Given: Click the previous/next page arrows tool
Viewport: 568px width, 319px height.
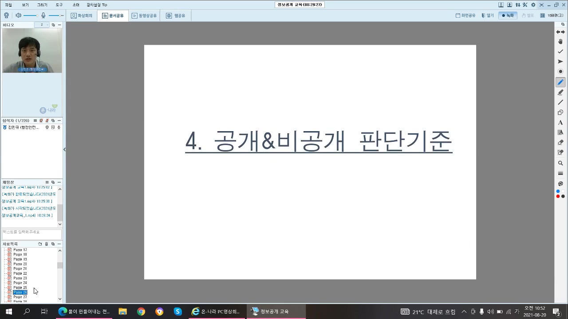Looking at the screenshot, I should (x=560, y=32).
